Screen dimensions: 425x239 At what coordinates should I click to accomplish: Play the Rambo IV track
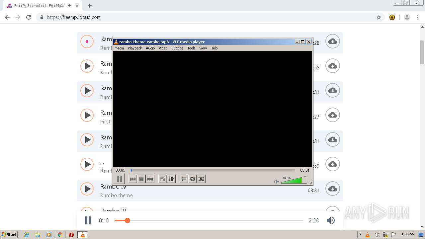(x=87, y=189)
